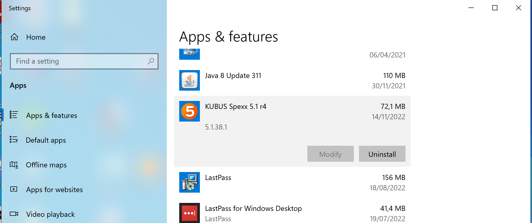
Task: Click the 06/04/2021 date
Action: click(x=387, y=55)
